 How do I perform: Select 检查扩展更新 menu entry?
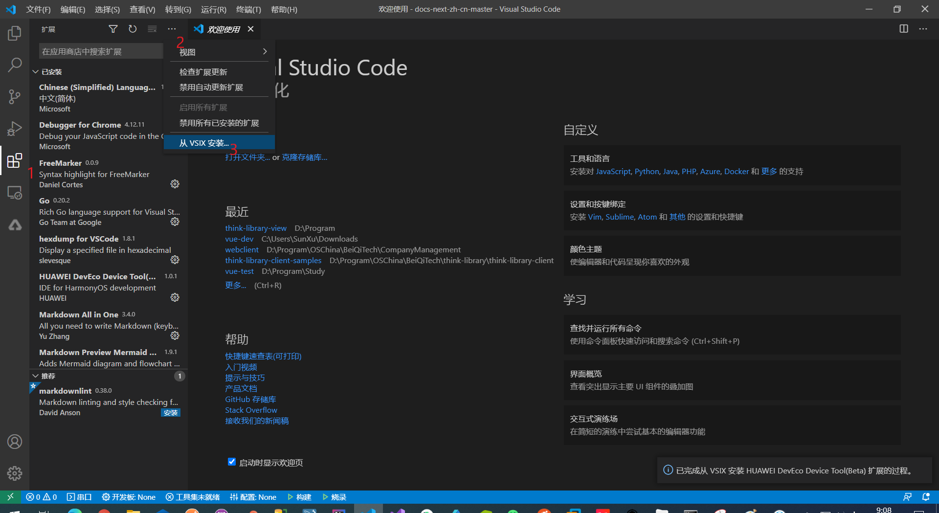coord(220,72)
